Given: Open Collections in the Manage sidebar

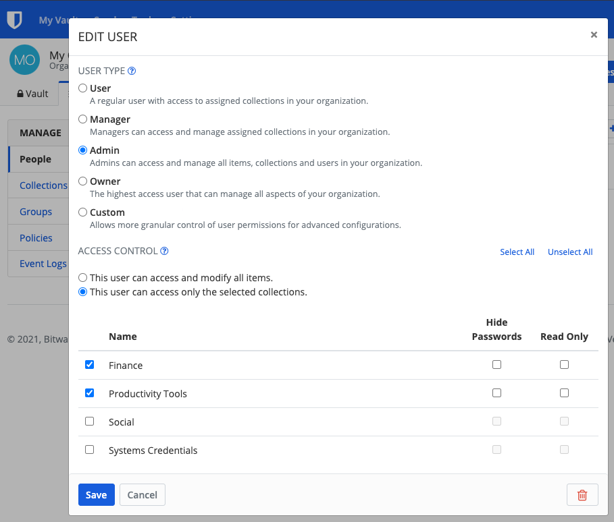Looking at the screenshot, I should tap(39, 185).
